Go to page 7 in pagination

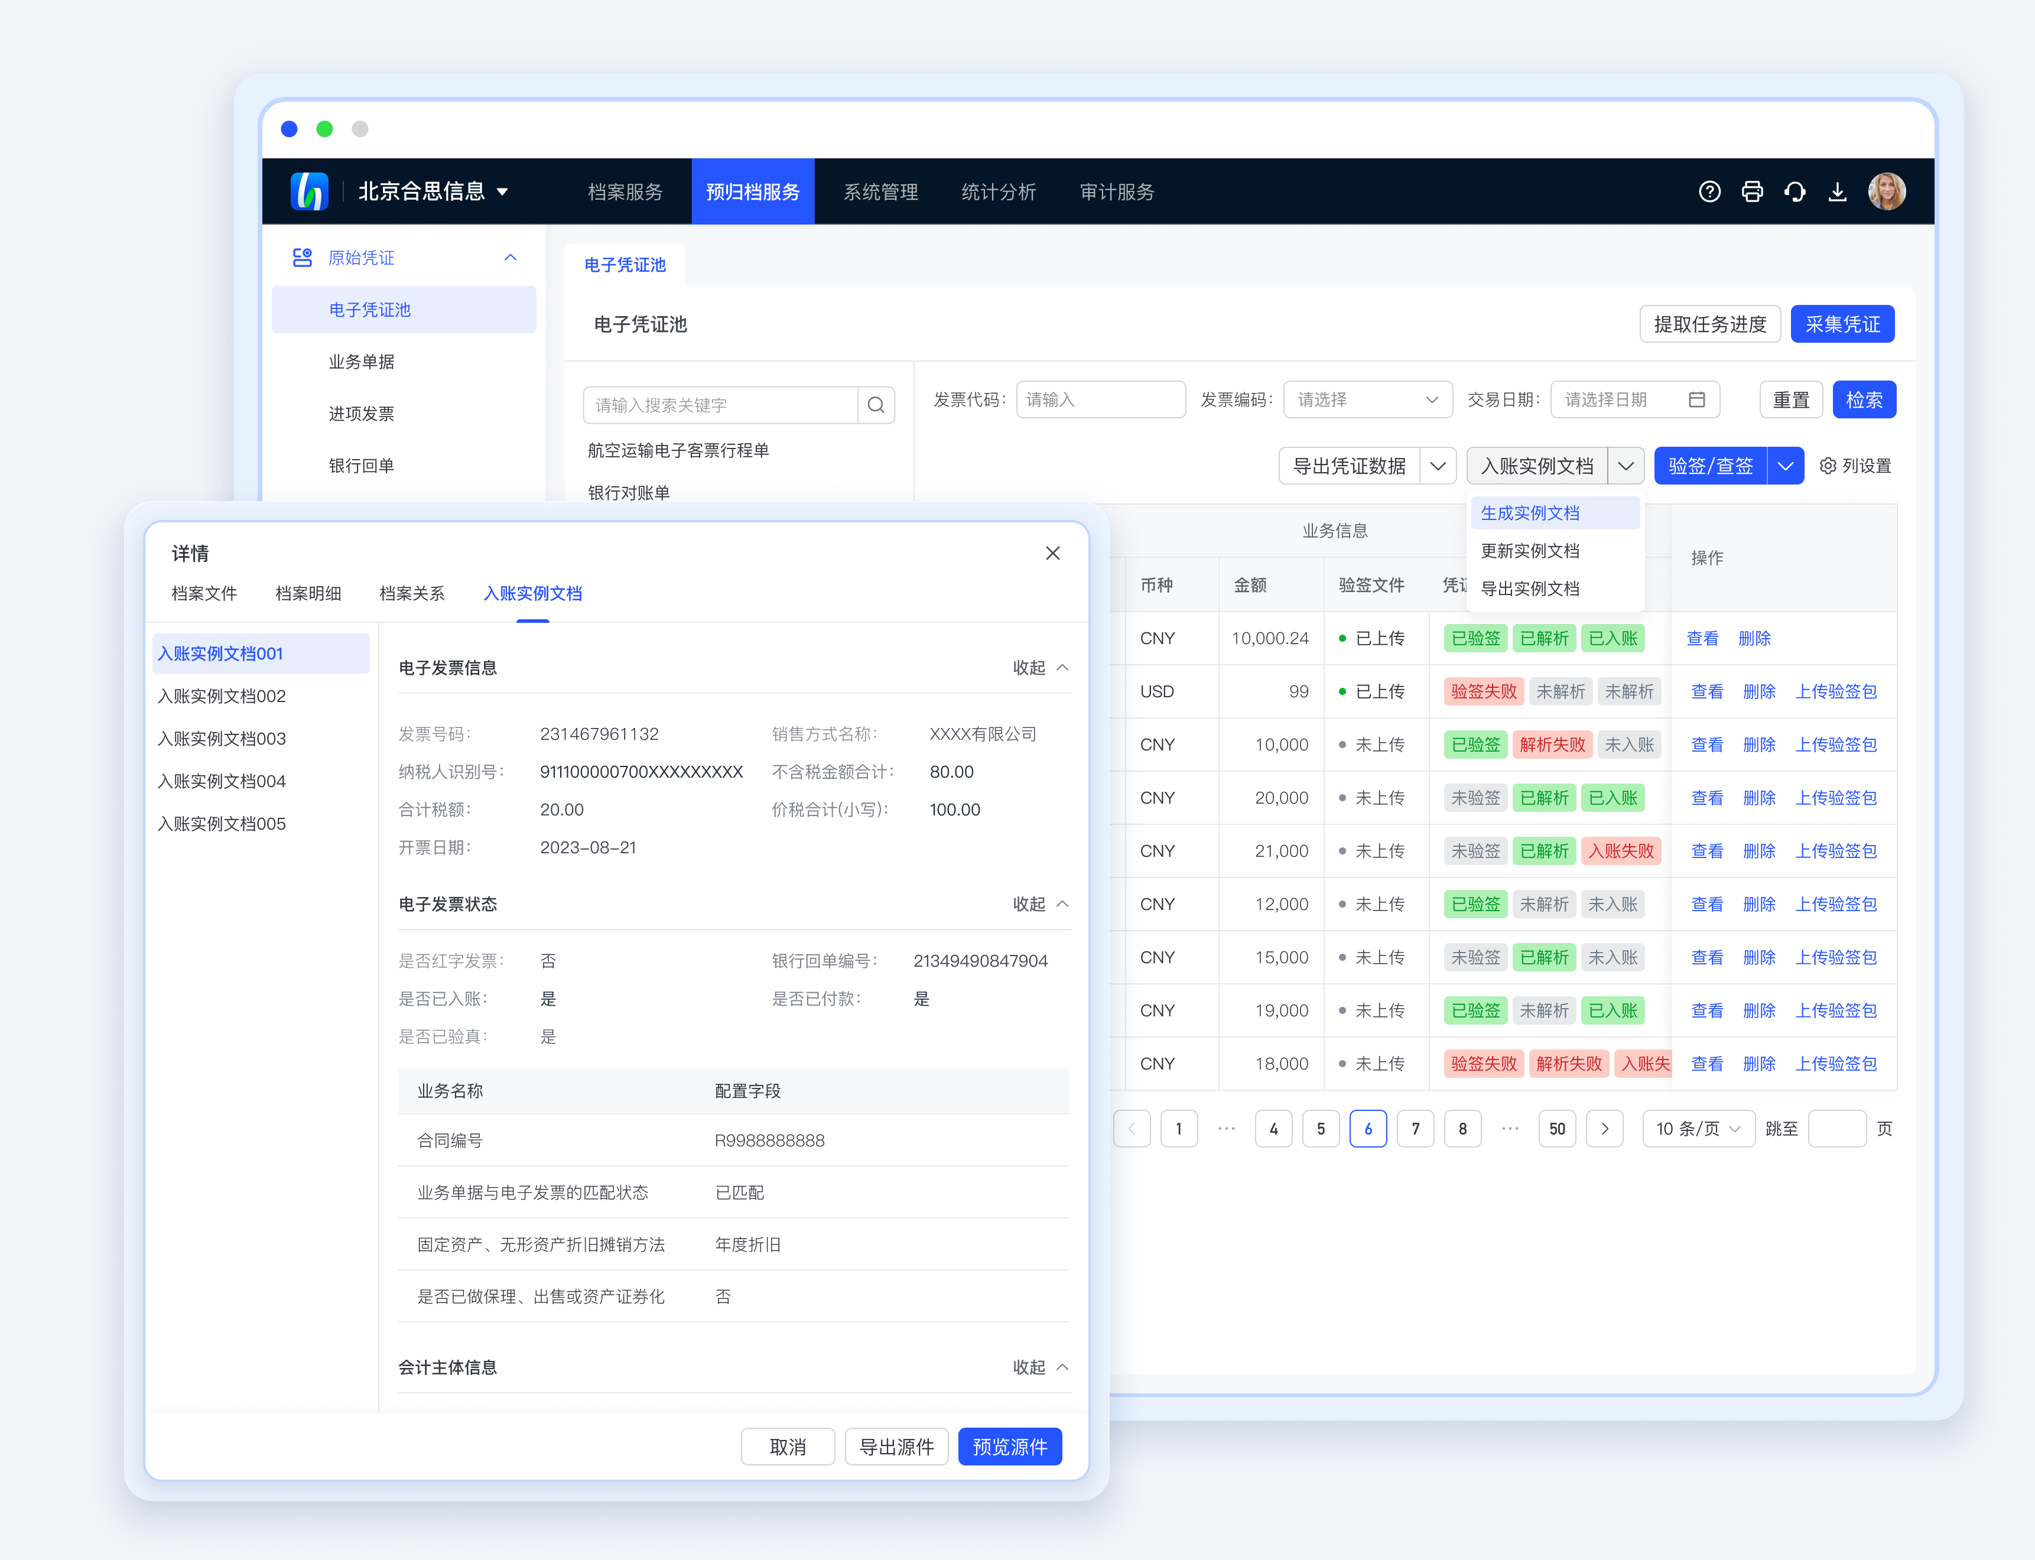tap(1415, 1128)
